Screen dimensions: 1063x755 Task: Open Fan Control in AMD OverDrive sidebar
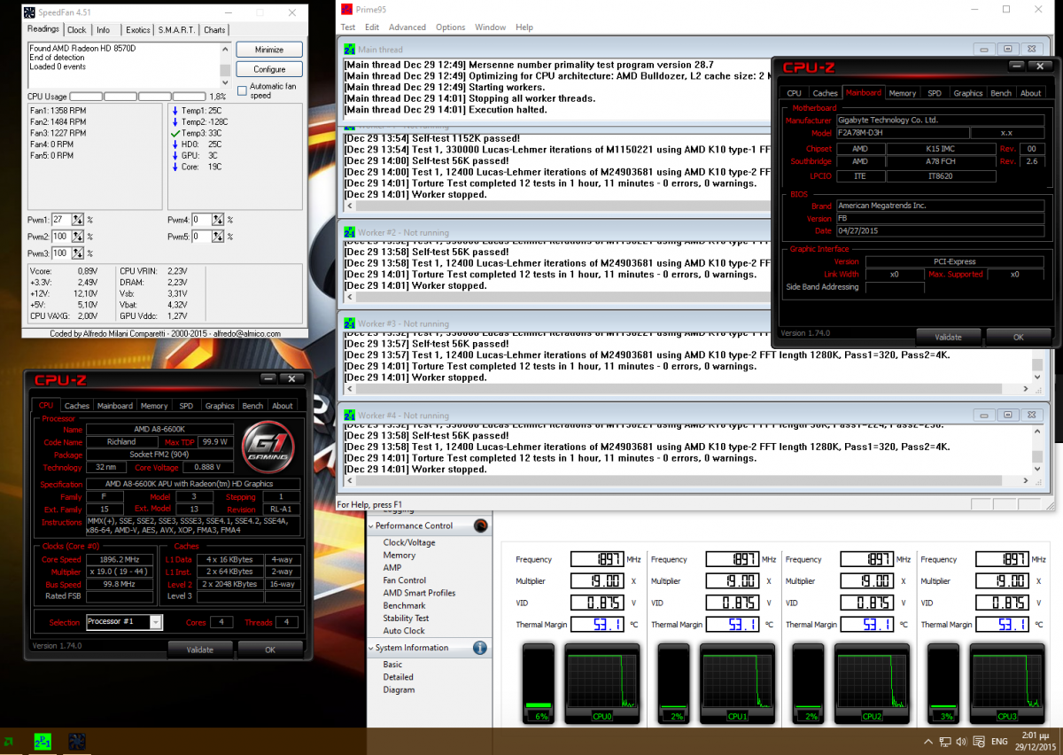404,580
